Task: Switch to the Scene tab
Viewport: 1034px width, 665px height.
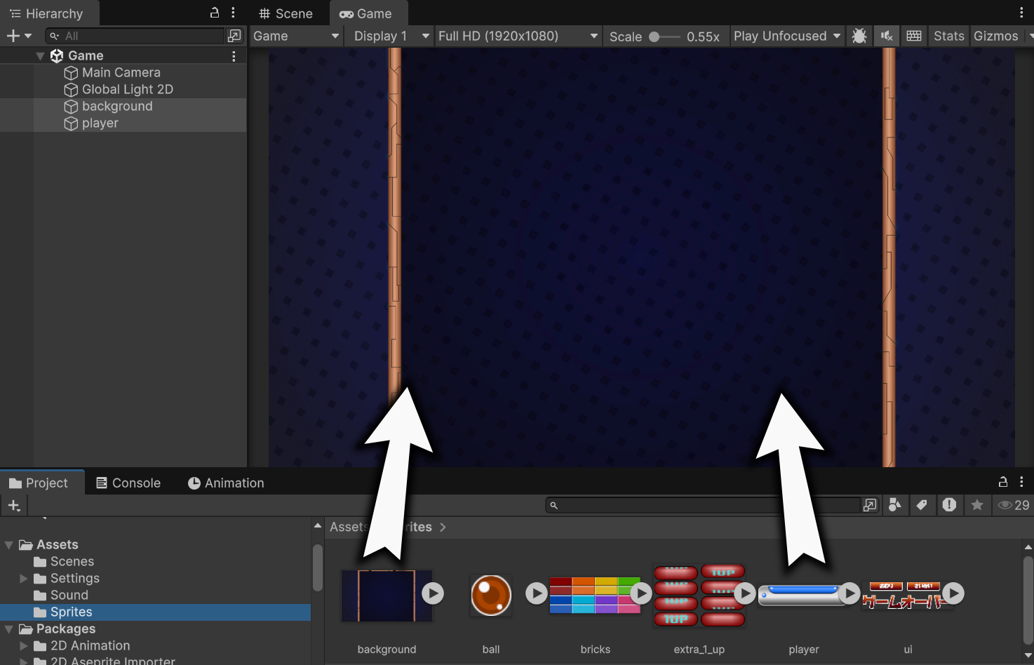Action: point(286,13)
